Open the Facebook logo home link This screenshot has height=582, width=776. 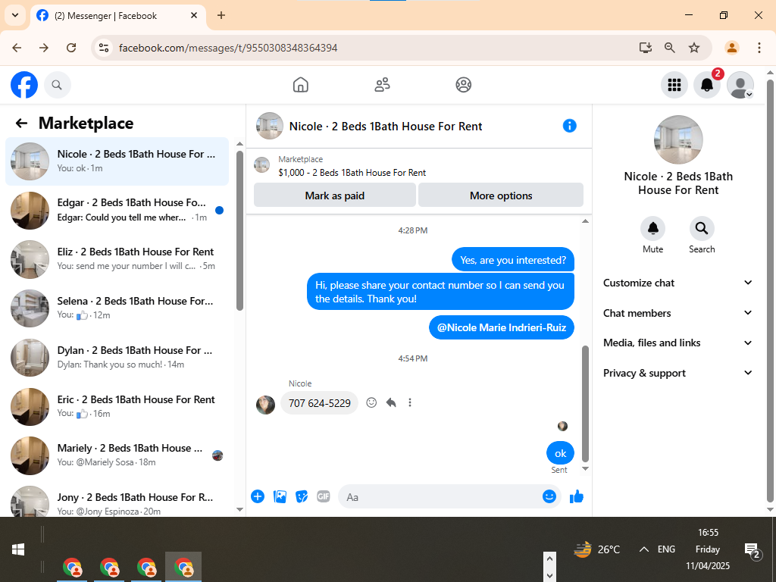click(x=24, y=85)
